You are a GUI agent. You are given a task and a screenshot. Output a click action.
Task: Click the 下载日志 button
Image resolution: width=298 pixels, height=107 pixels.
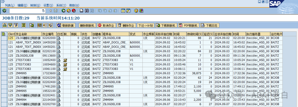(x=210, y=25)
